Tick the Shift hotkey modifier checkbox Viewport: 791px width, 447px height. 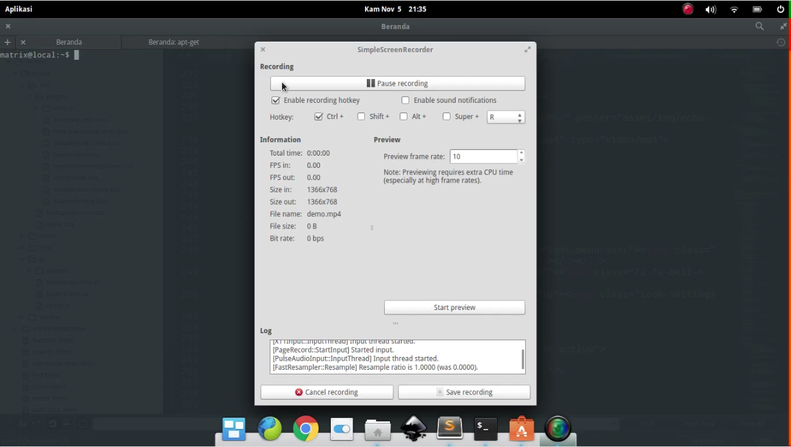pos(361,116)
